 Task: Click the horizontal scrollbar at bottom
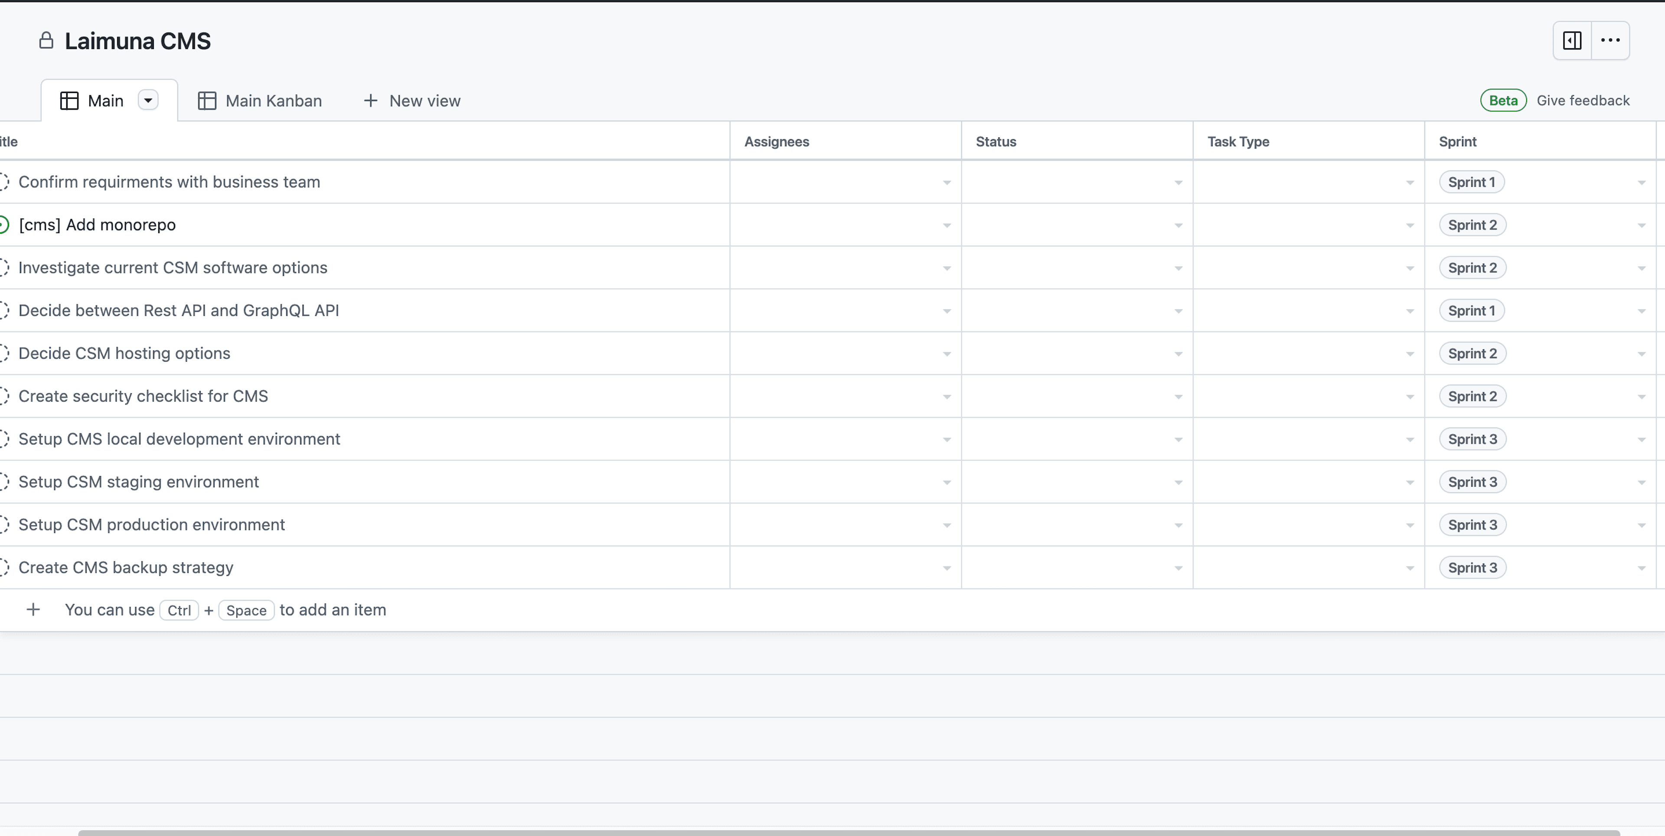(849, 833)
